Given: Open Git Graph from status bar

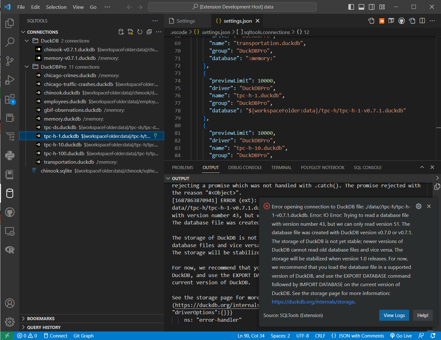Looking at the screenshot, I should [x=83, y=336].
